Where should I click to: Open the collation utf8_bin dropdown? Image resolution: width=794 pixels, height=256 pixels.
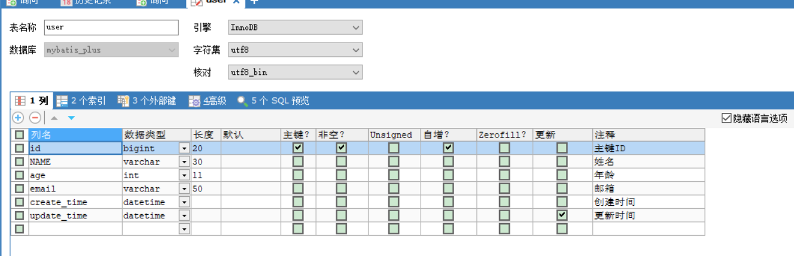[356, 72]
